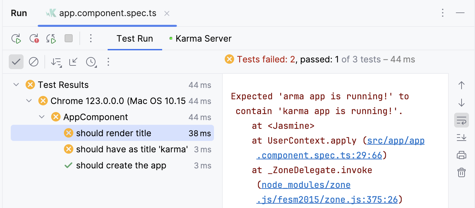Open the sort-by-duration dropdown
The width and height of the screenshot is (475, 208).
[91, 62]
